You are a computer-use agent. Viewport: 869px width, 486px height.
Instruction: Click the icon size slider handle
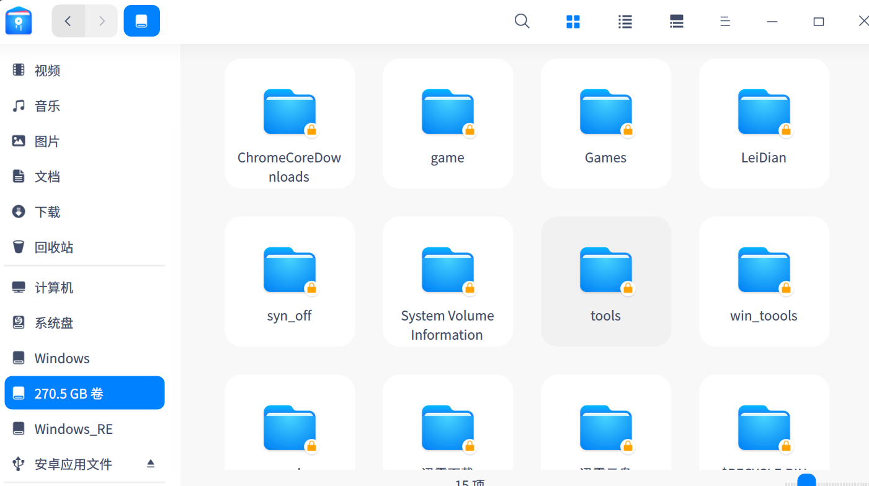click(806, 480)
